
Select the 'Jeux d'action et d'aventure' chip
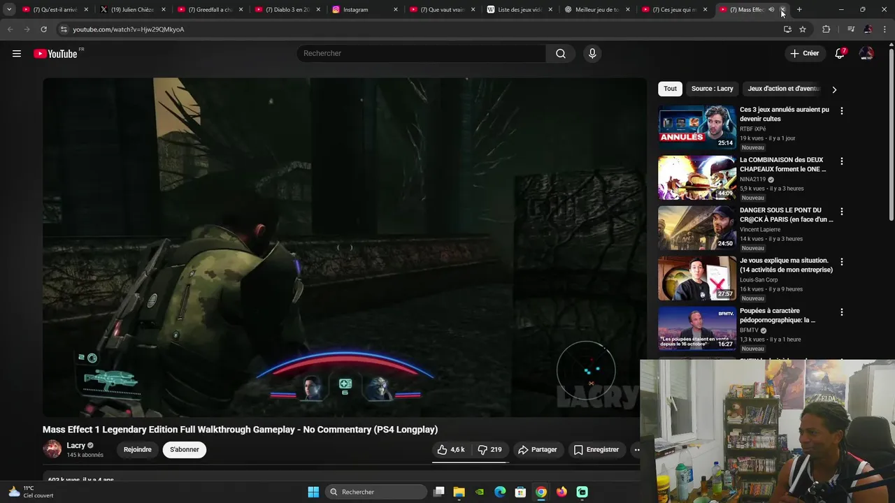tap(783, 89)
